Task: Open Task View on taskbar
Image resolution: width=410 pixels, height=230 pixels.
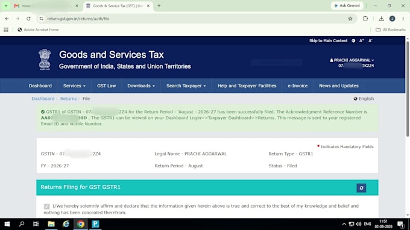Action: [x=36, y=224]
